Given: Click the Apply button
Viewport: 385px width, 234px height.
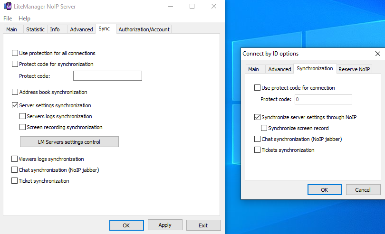Looking at the screenshot, I should click(165, 225).
